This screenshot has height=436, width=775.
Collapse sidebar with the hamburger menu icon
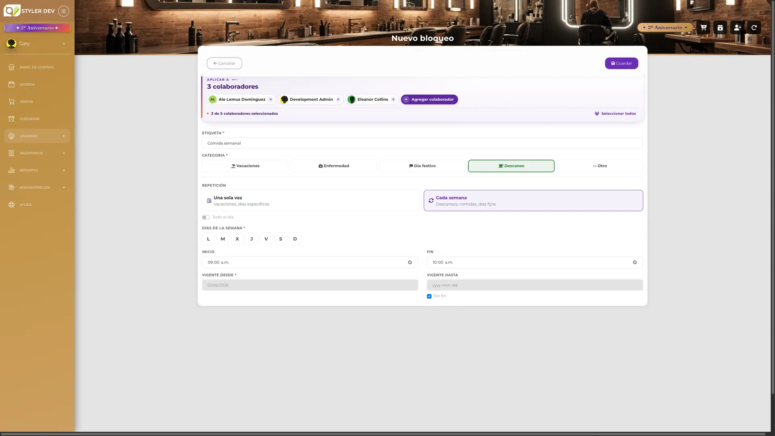[63, 11]
